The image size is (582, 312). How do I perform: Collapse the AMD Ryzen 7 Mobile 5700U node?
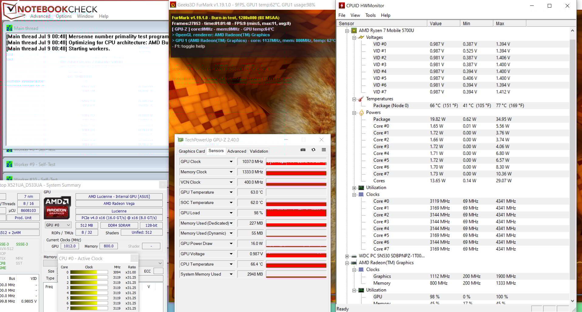(x=347, y=31)
